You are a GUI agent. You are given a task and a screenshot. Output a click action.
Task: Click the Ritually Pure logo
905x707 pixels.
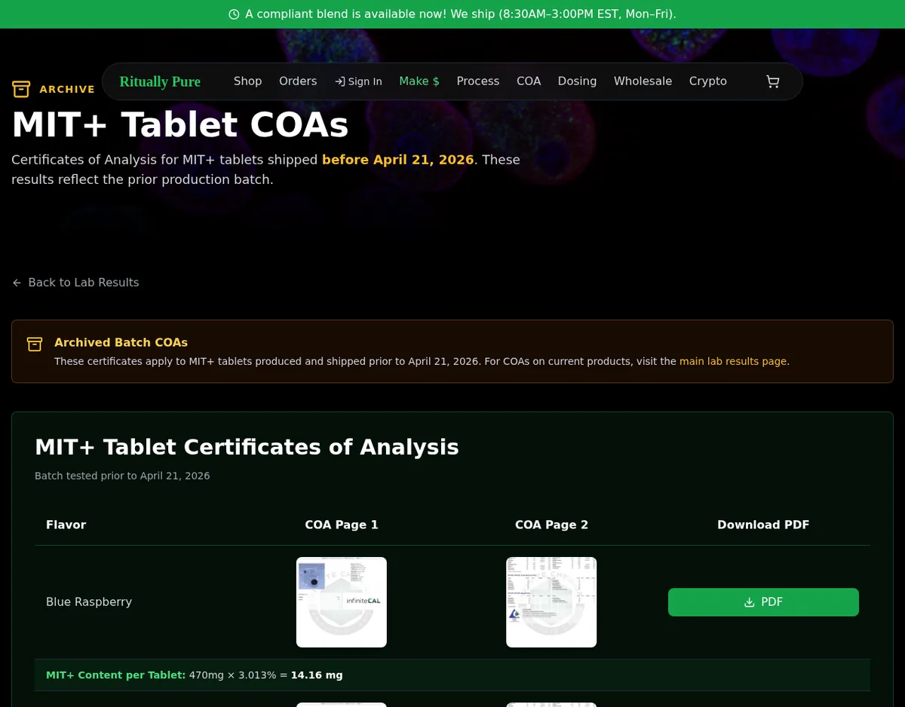coord(160,81)
